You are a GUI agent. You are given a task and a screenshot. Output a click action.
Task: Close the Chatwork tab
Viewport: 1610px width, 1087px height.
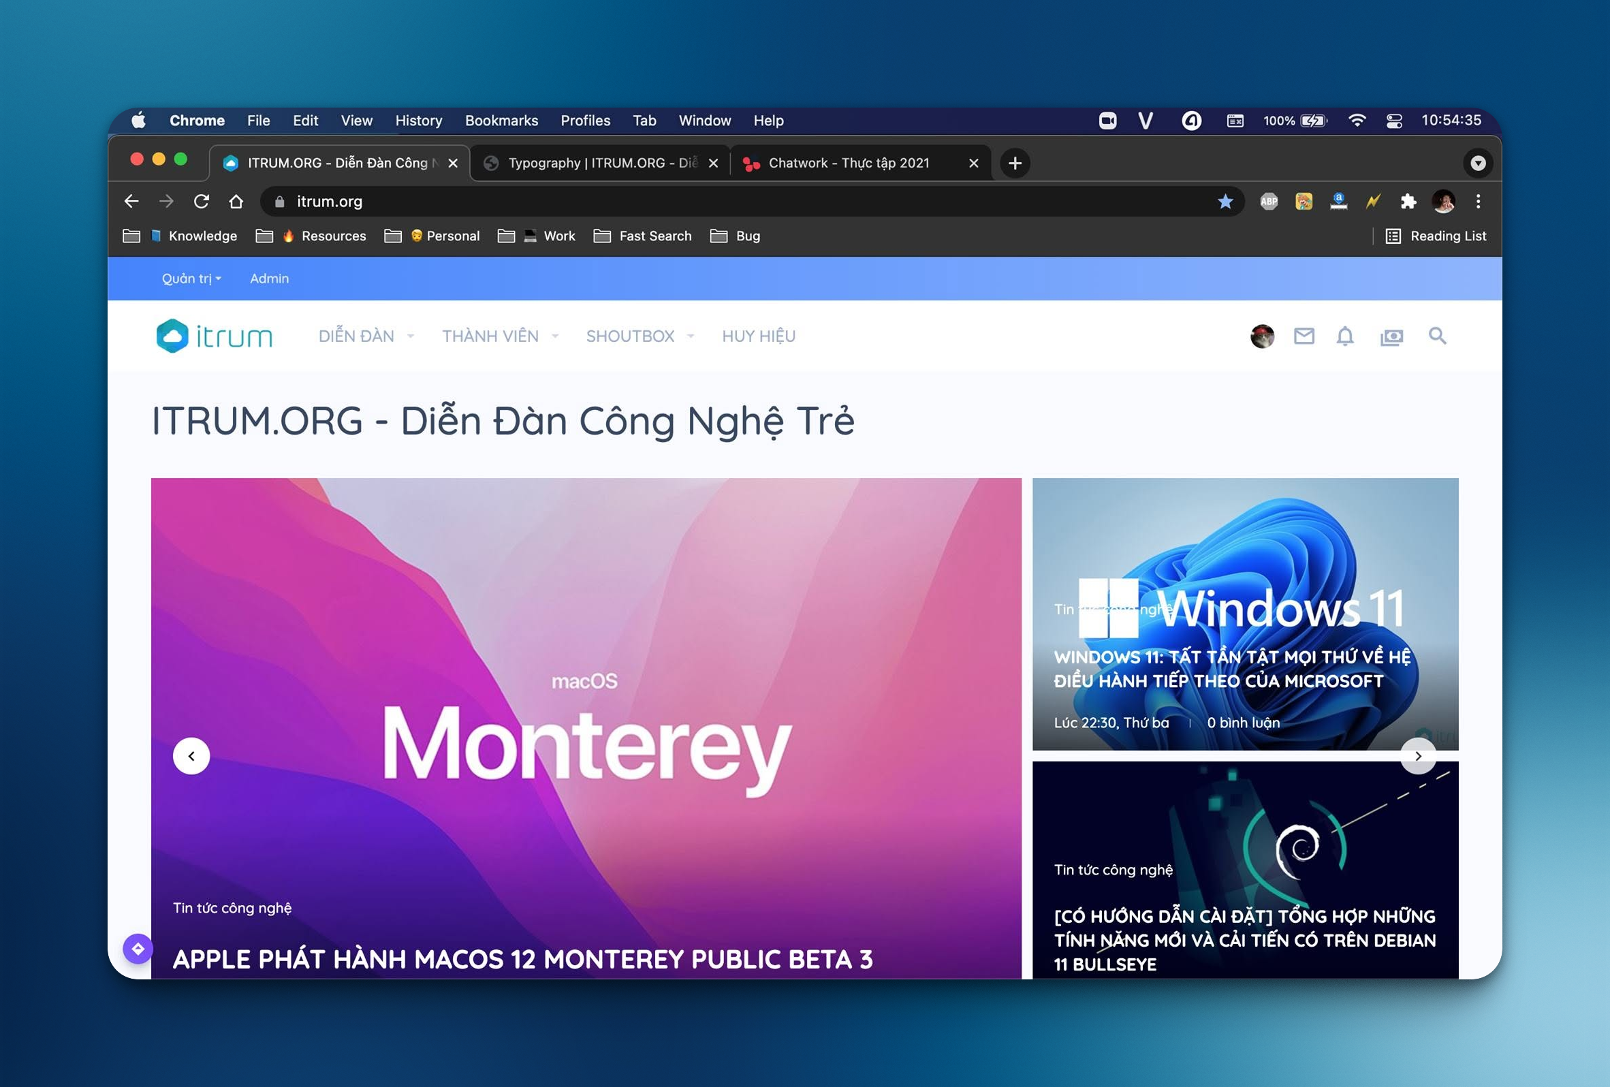tap(973, 163)
